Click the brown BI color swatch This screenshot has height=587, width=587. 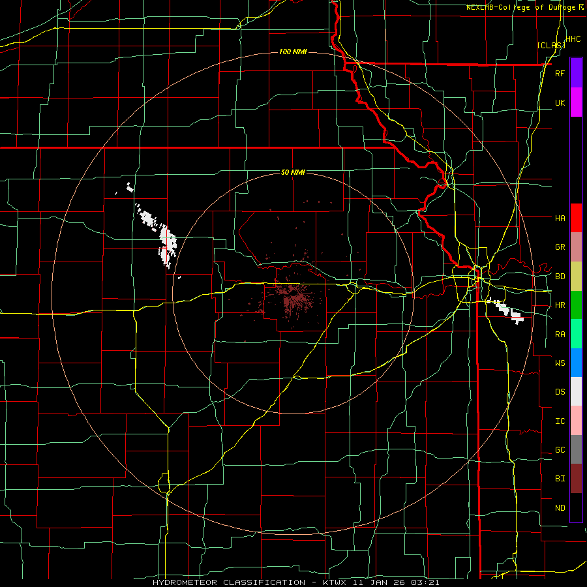[576, 479]
